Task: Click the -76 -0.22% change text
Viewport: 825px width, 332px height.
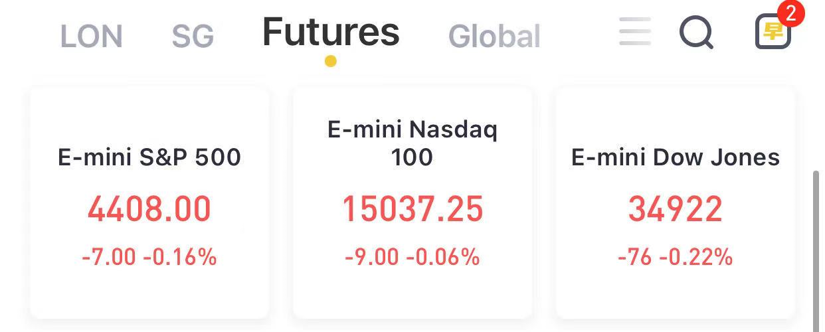Action: [x=676, y=257]
